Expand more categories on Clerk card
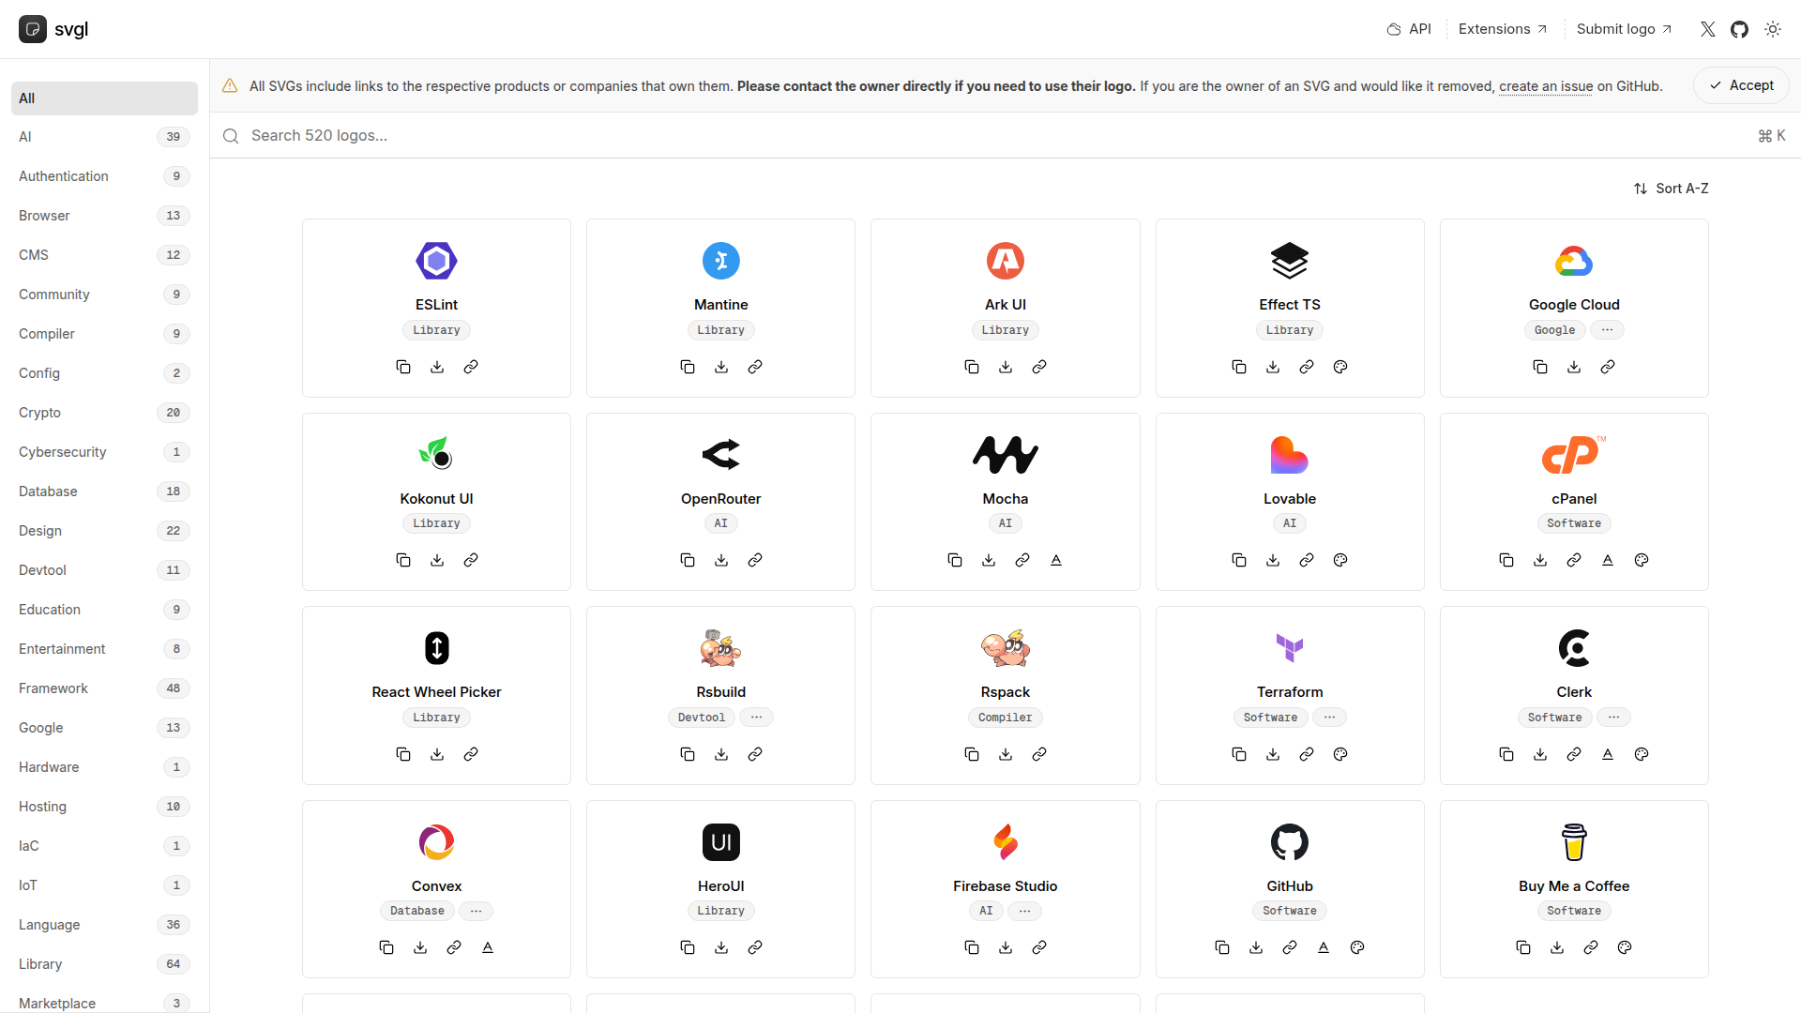This screenshot has width=1801, height=1013. pyautogui.click(x=1613, y=718)
